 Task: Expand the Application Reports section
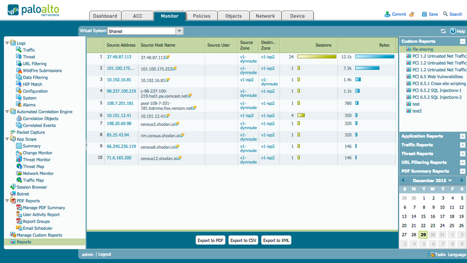[x=462, y=136]
